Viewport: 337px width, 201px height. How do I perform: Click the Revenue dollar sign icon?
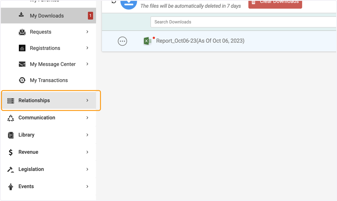tap(11, 152)
